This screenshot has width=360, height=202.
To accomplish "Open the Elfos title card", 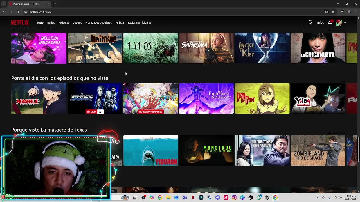I will [151, 48].
